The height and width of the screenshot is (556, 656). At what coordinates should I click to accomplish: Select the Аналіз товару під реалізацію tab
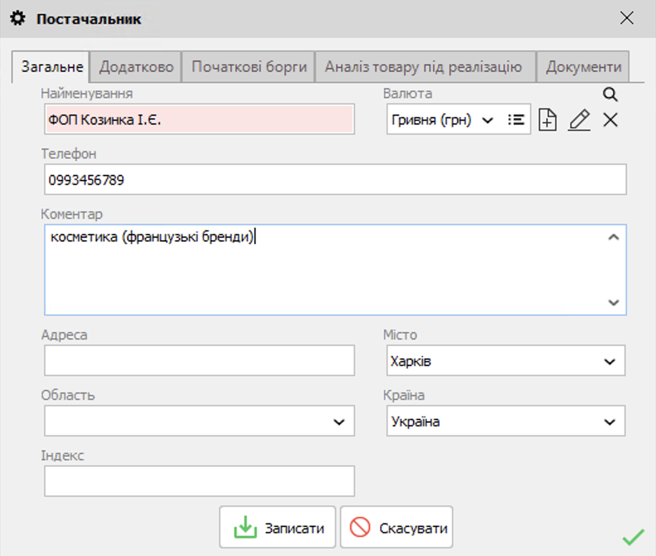(423, 65)
